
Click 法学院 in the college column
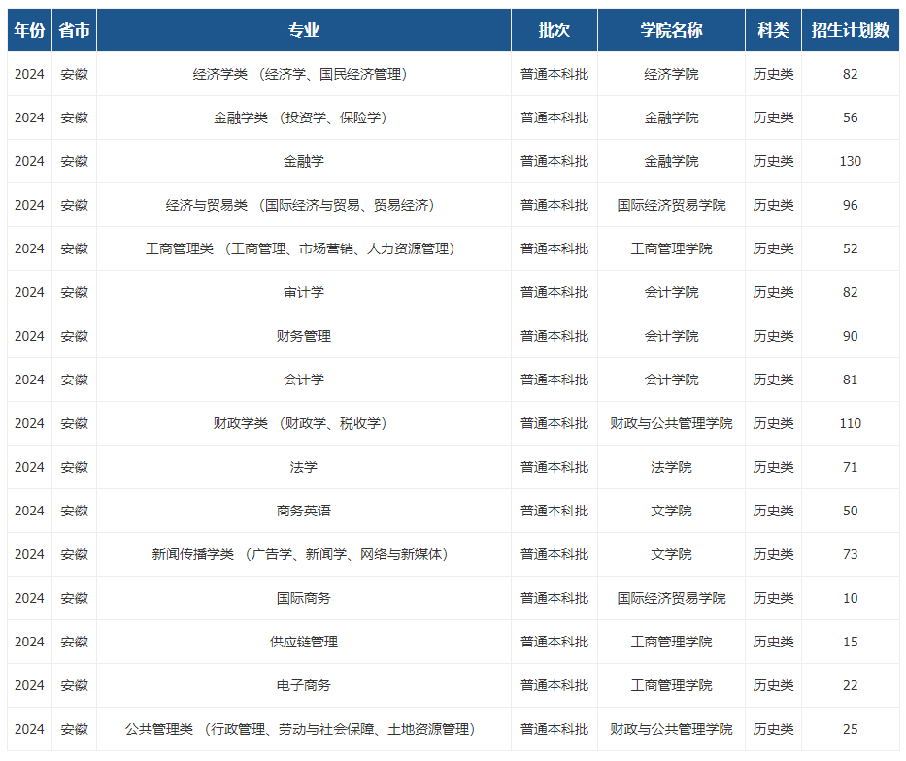point(671,467)
